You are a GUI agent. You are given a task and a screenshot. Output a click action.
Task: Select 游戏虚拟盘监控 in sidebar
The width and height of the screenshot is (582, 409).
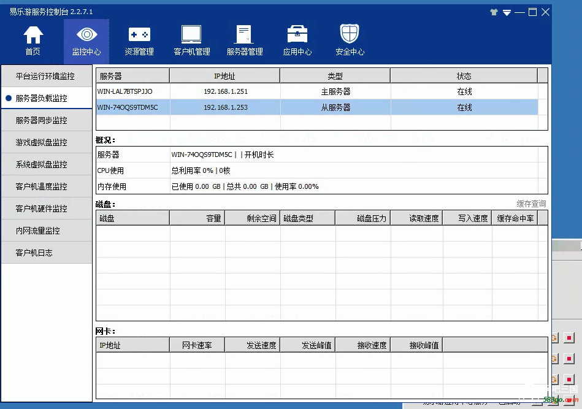pyautogui.click(x=47, y=142)
